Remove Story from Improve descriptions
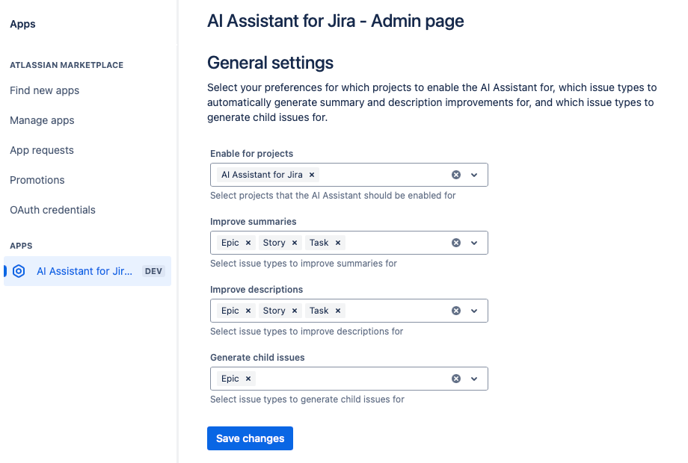 [295, 311]
